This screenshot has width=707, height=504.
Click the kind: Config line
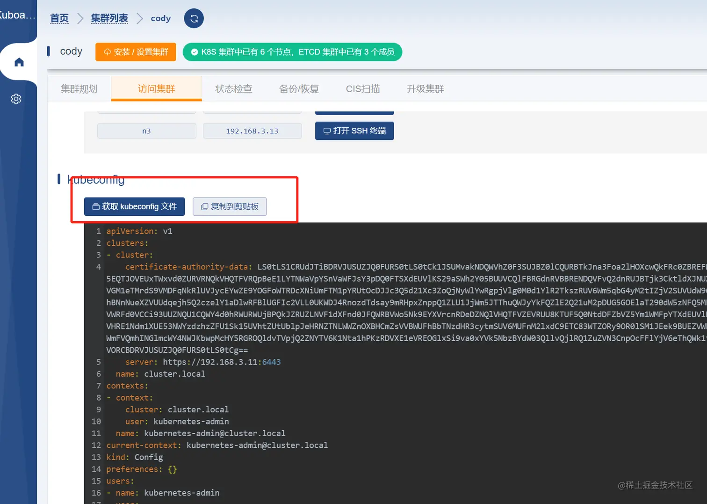coord(135,457)
